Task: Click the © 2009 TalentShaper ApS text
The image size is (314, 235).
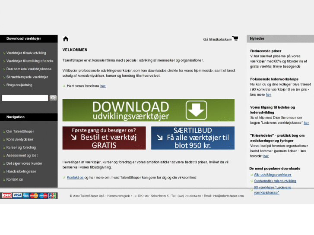Action: click(87, 196)
